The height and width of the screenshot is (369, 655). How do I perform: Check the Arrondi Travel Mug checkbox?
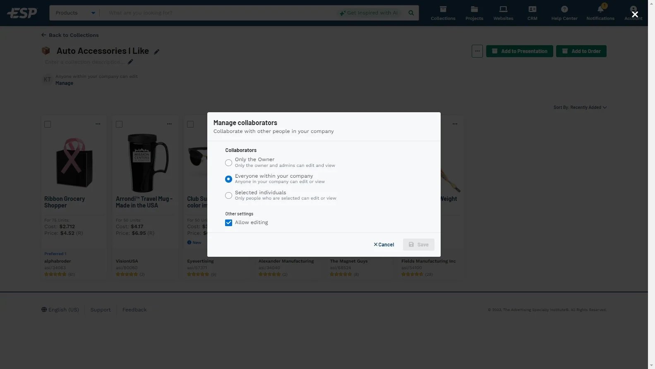pos(119,124)
